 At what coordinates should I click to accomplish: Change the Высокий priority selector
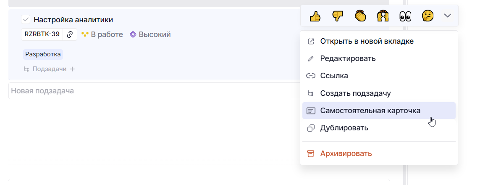tap(150, 34)
